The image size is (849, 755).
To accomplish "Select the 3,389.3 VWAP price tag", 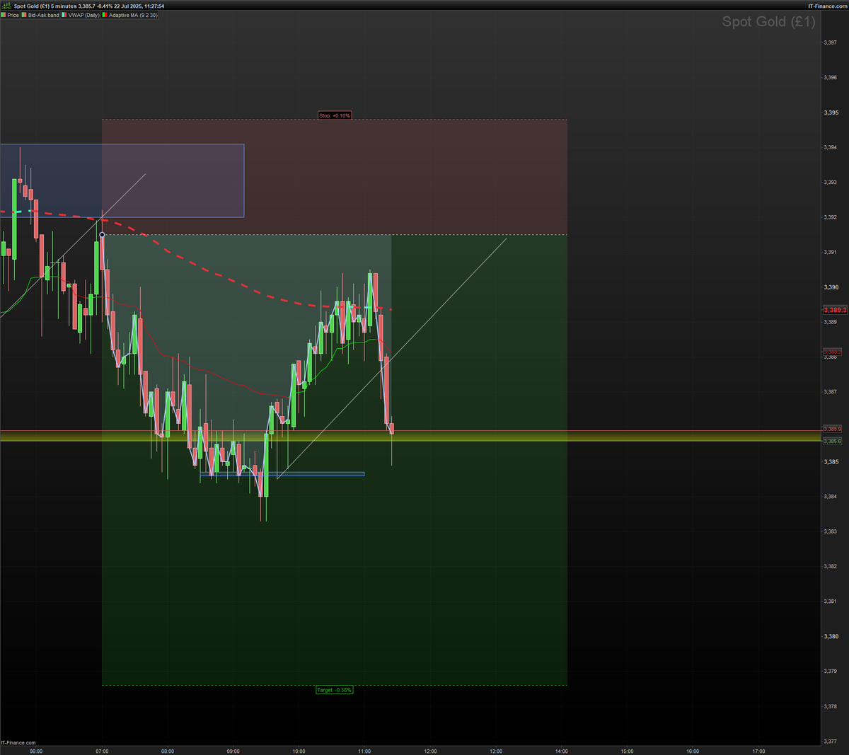I will point(835,310).
